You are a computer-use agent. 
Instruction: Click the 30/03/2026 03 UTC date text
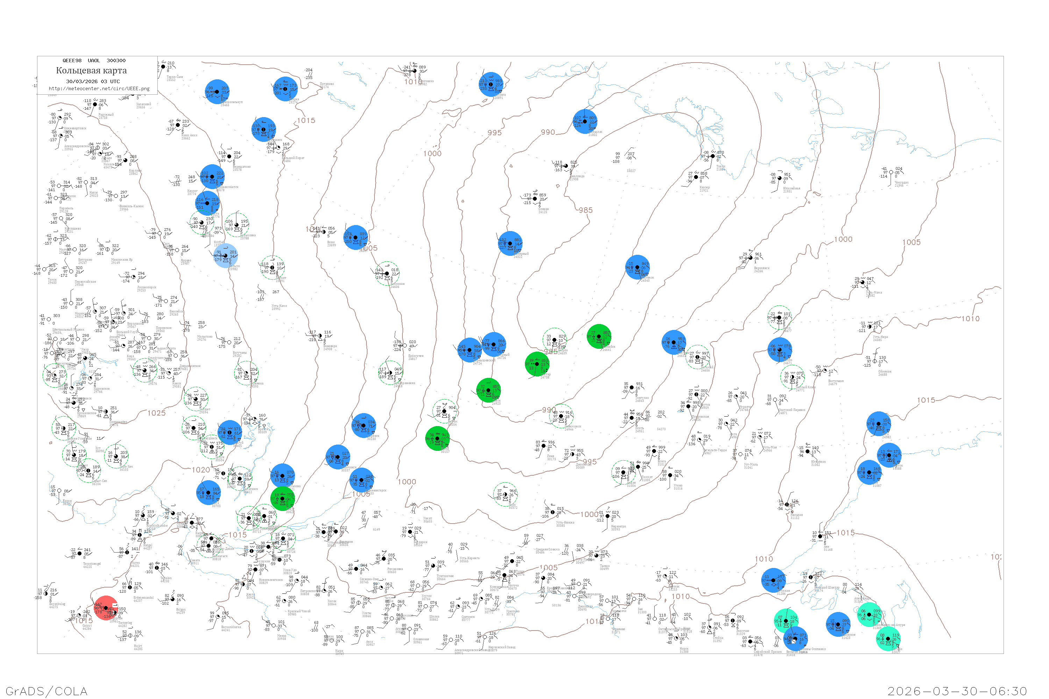click(93, 81)
